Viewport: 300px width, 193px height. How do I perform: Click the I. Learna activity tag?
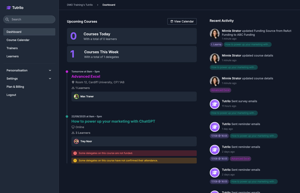click(216, 45)
